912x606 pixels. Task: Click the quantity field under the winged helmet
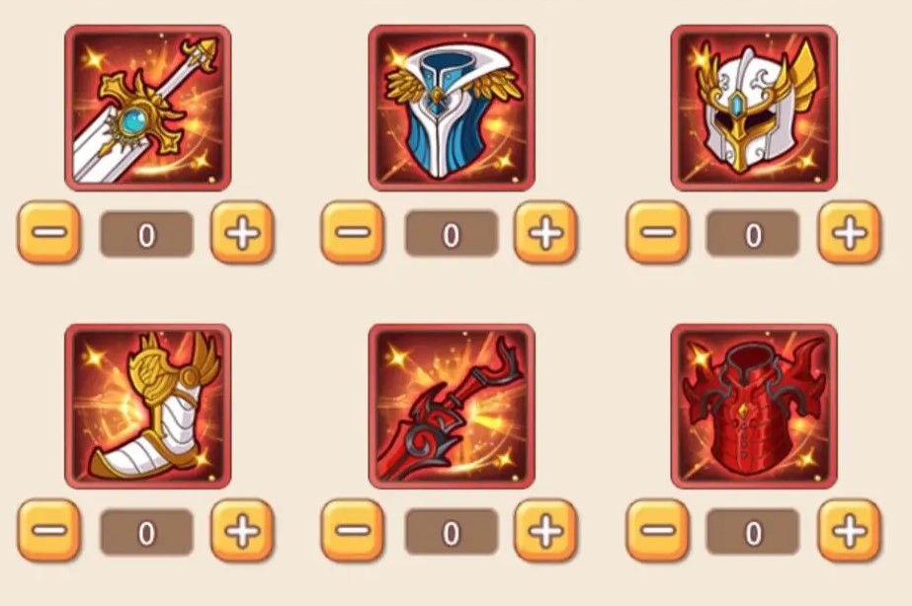click(753, 234)
